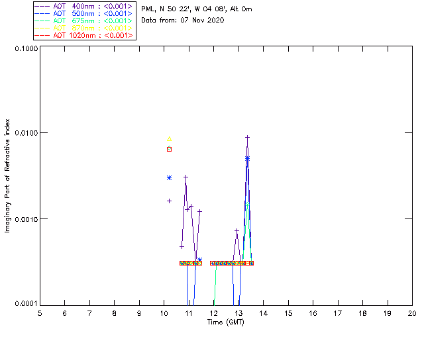Click the x-axis tick label 9
424x339 pixels.
pos(139,313)
